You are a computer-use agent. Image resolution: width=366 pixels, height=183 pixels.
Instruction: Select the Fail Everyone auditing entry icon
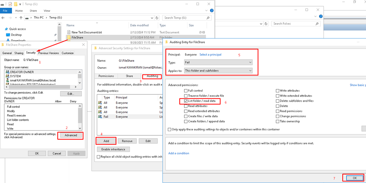pyautogui.click(x=100, y=116)
